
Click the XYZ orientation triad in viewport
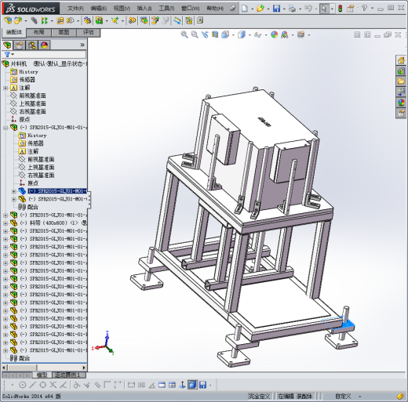(x=103, y=342)
